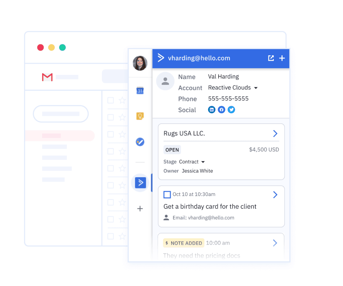This screenshot has width=343, height=286.
Task: Star the third email row in Gmail
Action: tap(122, 134)
